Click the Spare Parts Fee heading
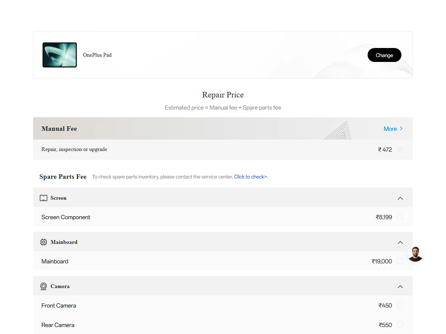The image size is (446, 334). pos(63,177)
